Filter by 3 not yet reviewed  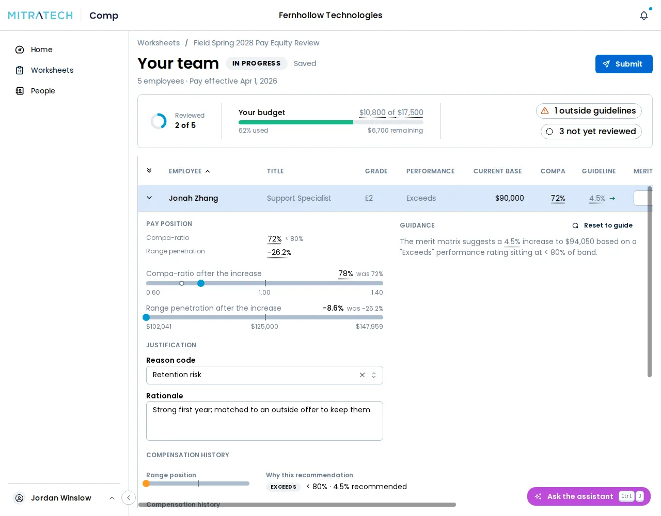[x=591, y=132]
